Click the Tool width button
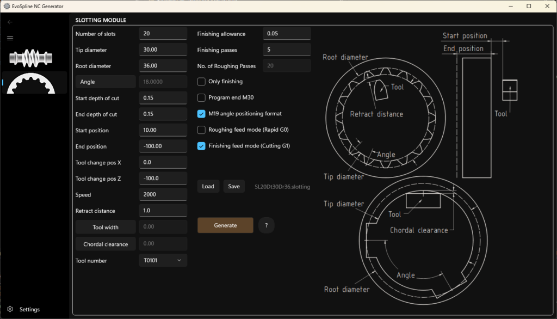 pos(106,227)
